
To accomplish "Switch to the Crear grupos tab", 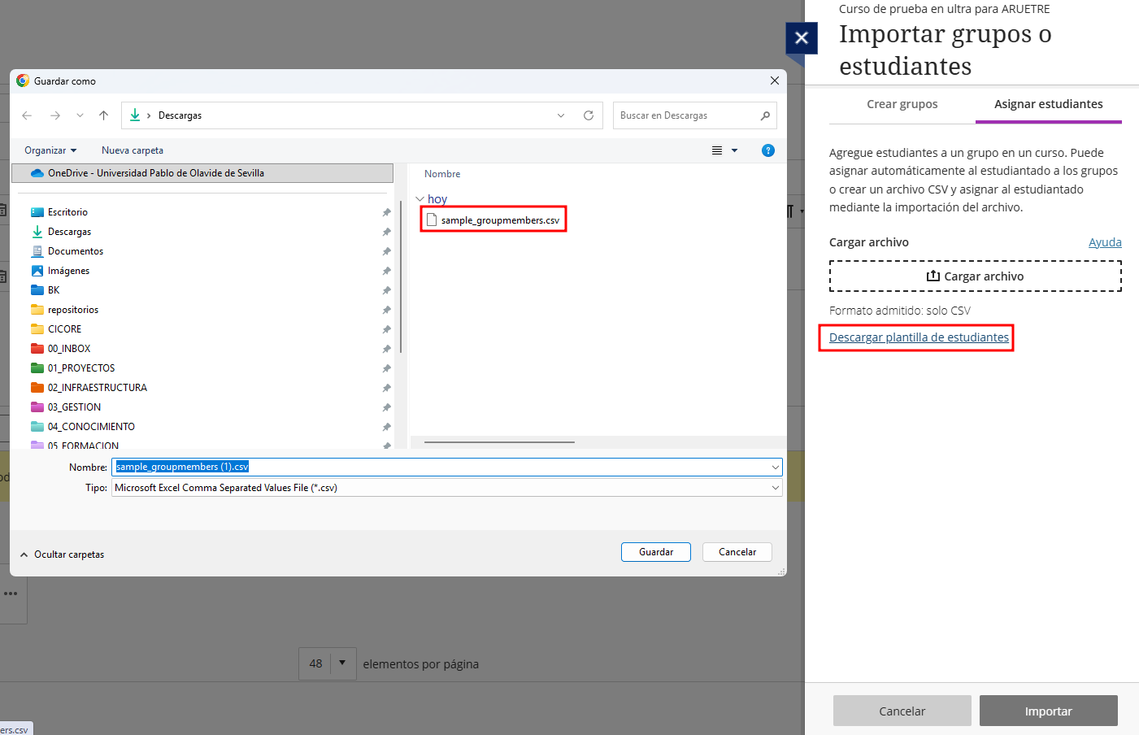I will [x=902, y=104].
